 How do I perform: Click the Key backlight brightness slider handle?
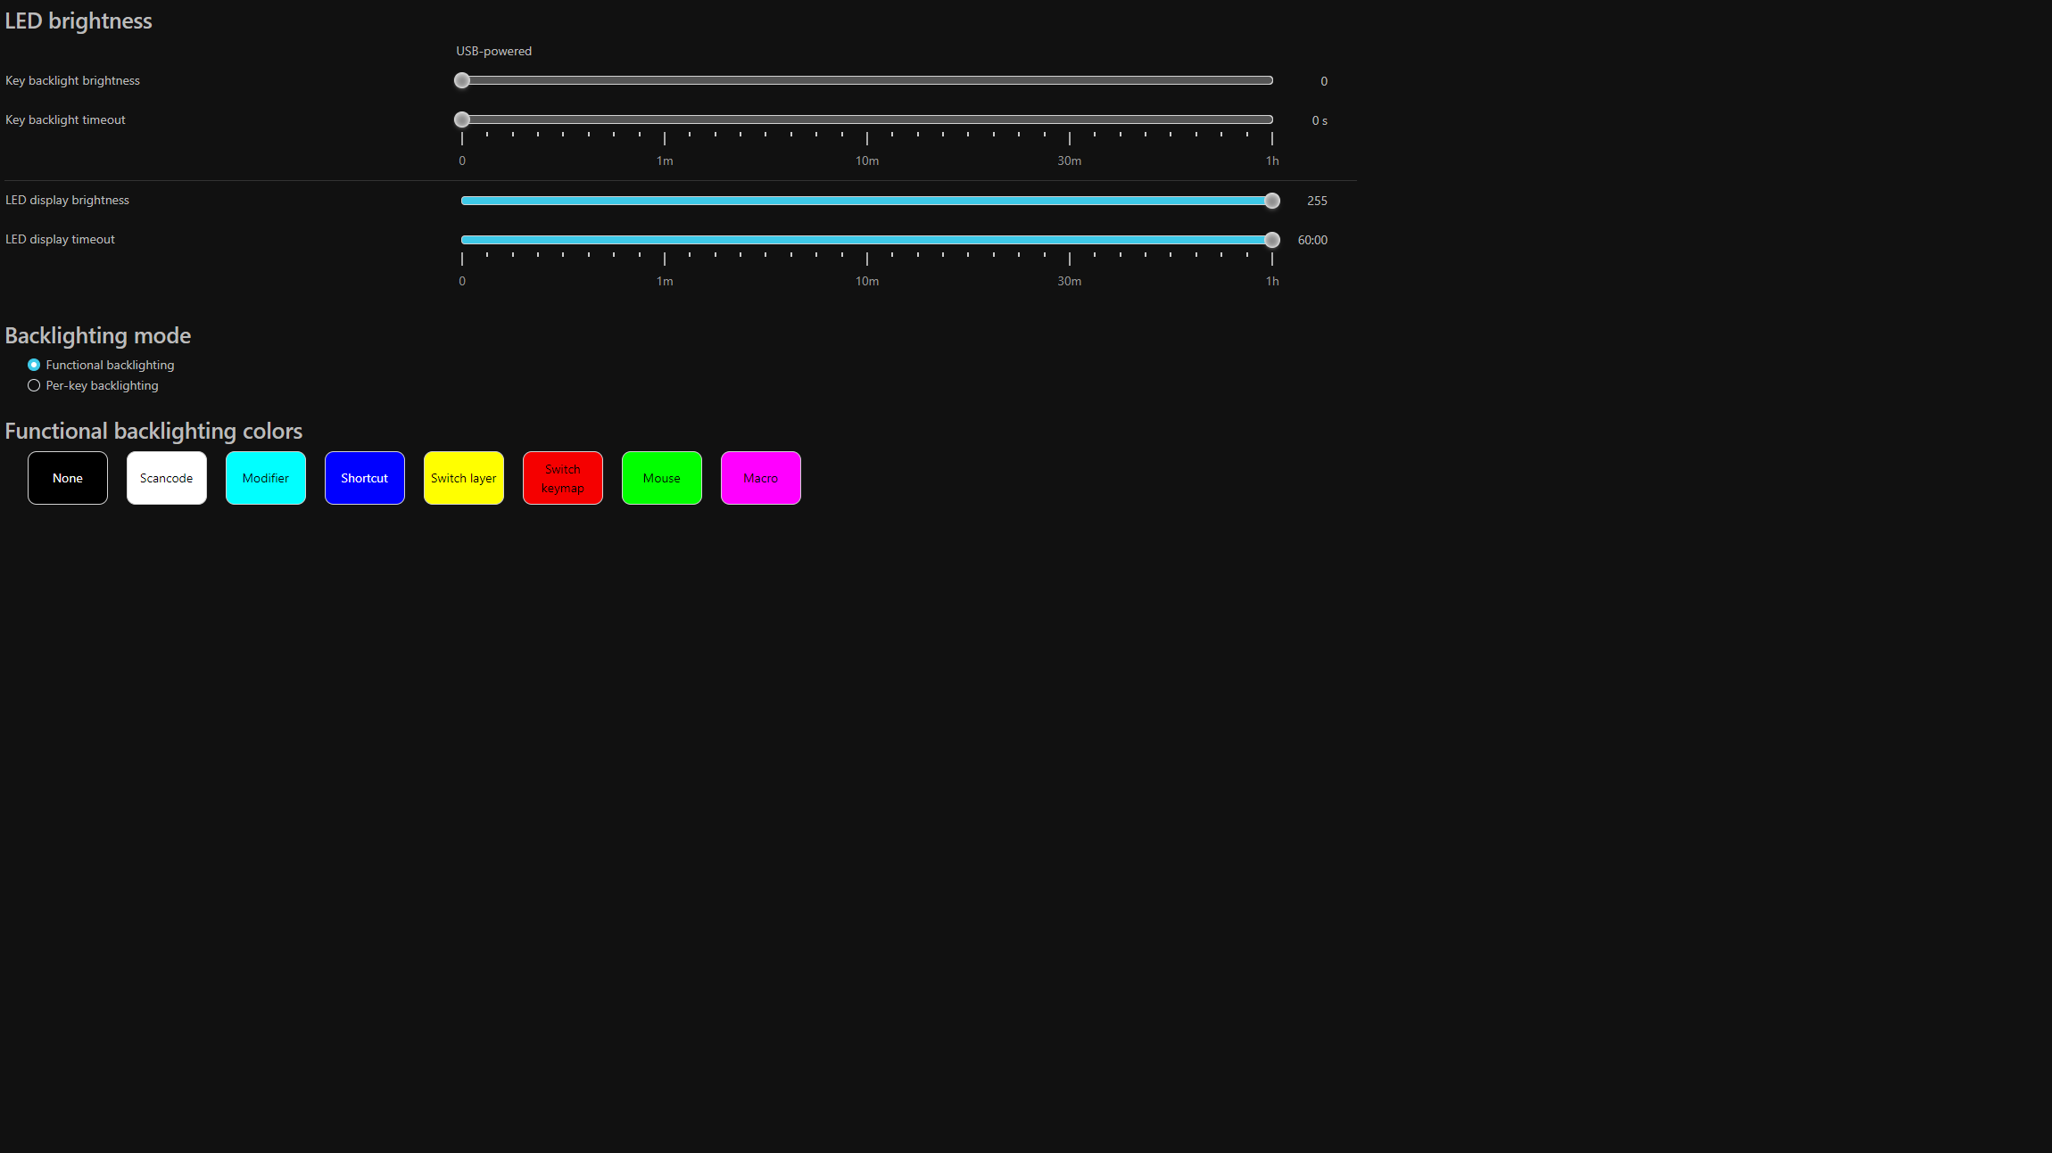point(462,80)
